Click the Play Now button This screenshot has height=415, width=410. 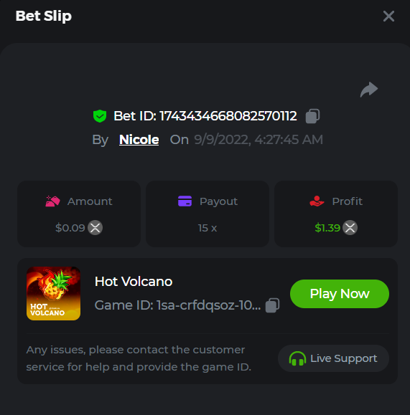340,294
